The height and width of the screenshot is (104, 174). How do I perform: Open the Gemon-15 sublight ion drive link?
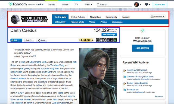coord(140,77)
